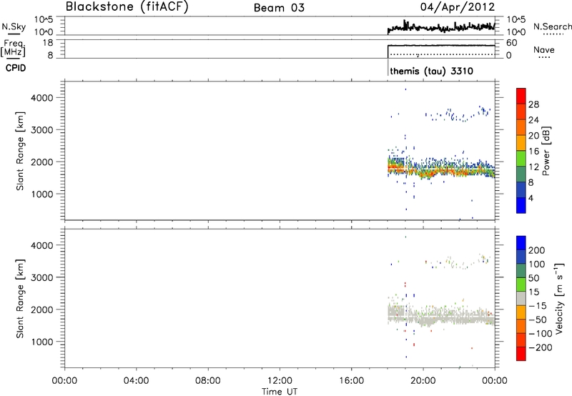
Task: Click the blue bottom of power colorbar
Action: coord(521,205)
